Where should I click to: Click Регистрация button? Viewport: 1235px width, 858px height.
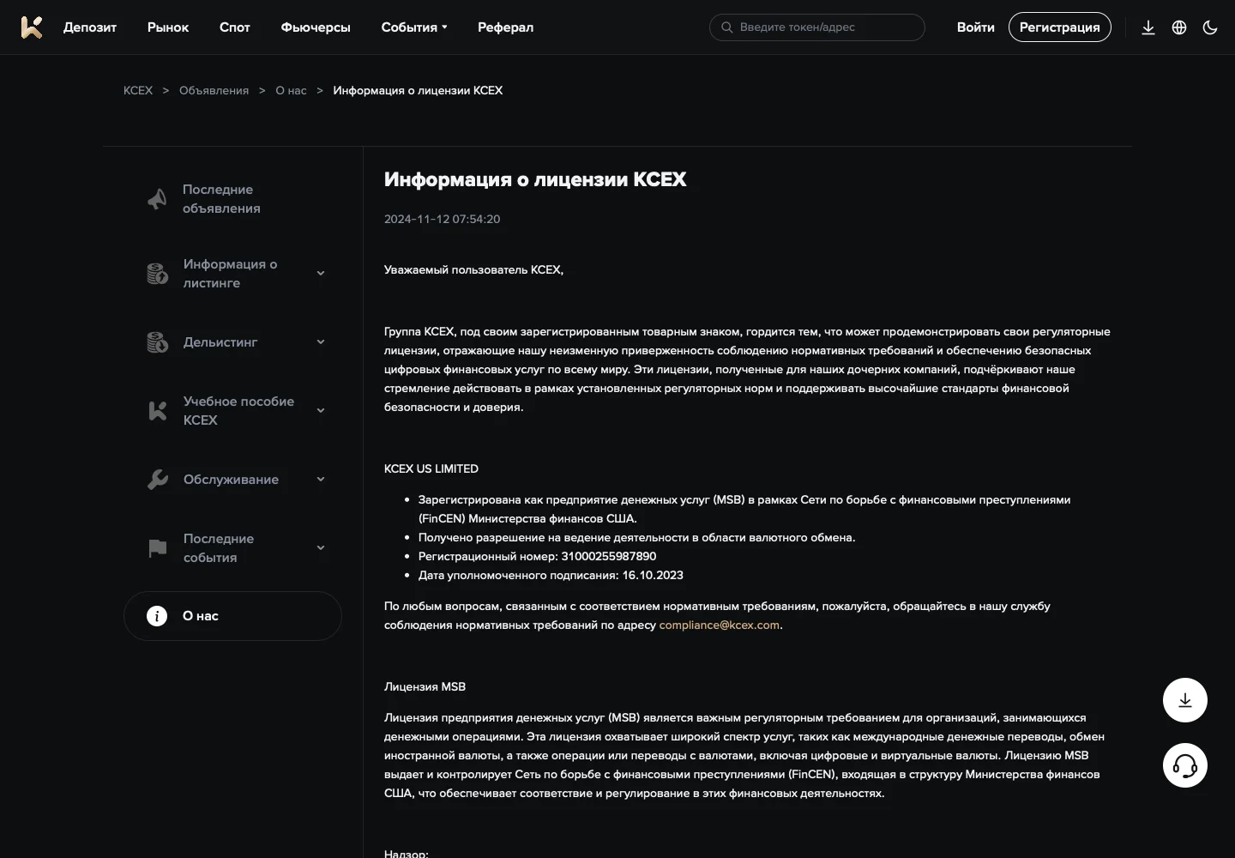point(1060,27)
